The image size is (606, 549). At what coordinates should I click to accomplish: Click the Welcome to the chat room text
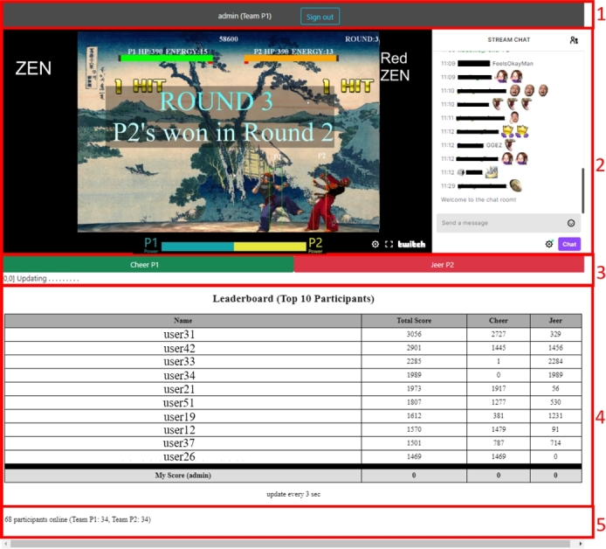click(479, 199)
